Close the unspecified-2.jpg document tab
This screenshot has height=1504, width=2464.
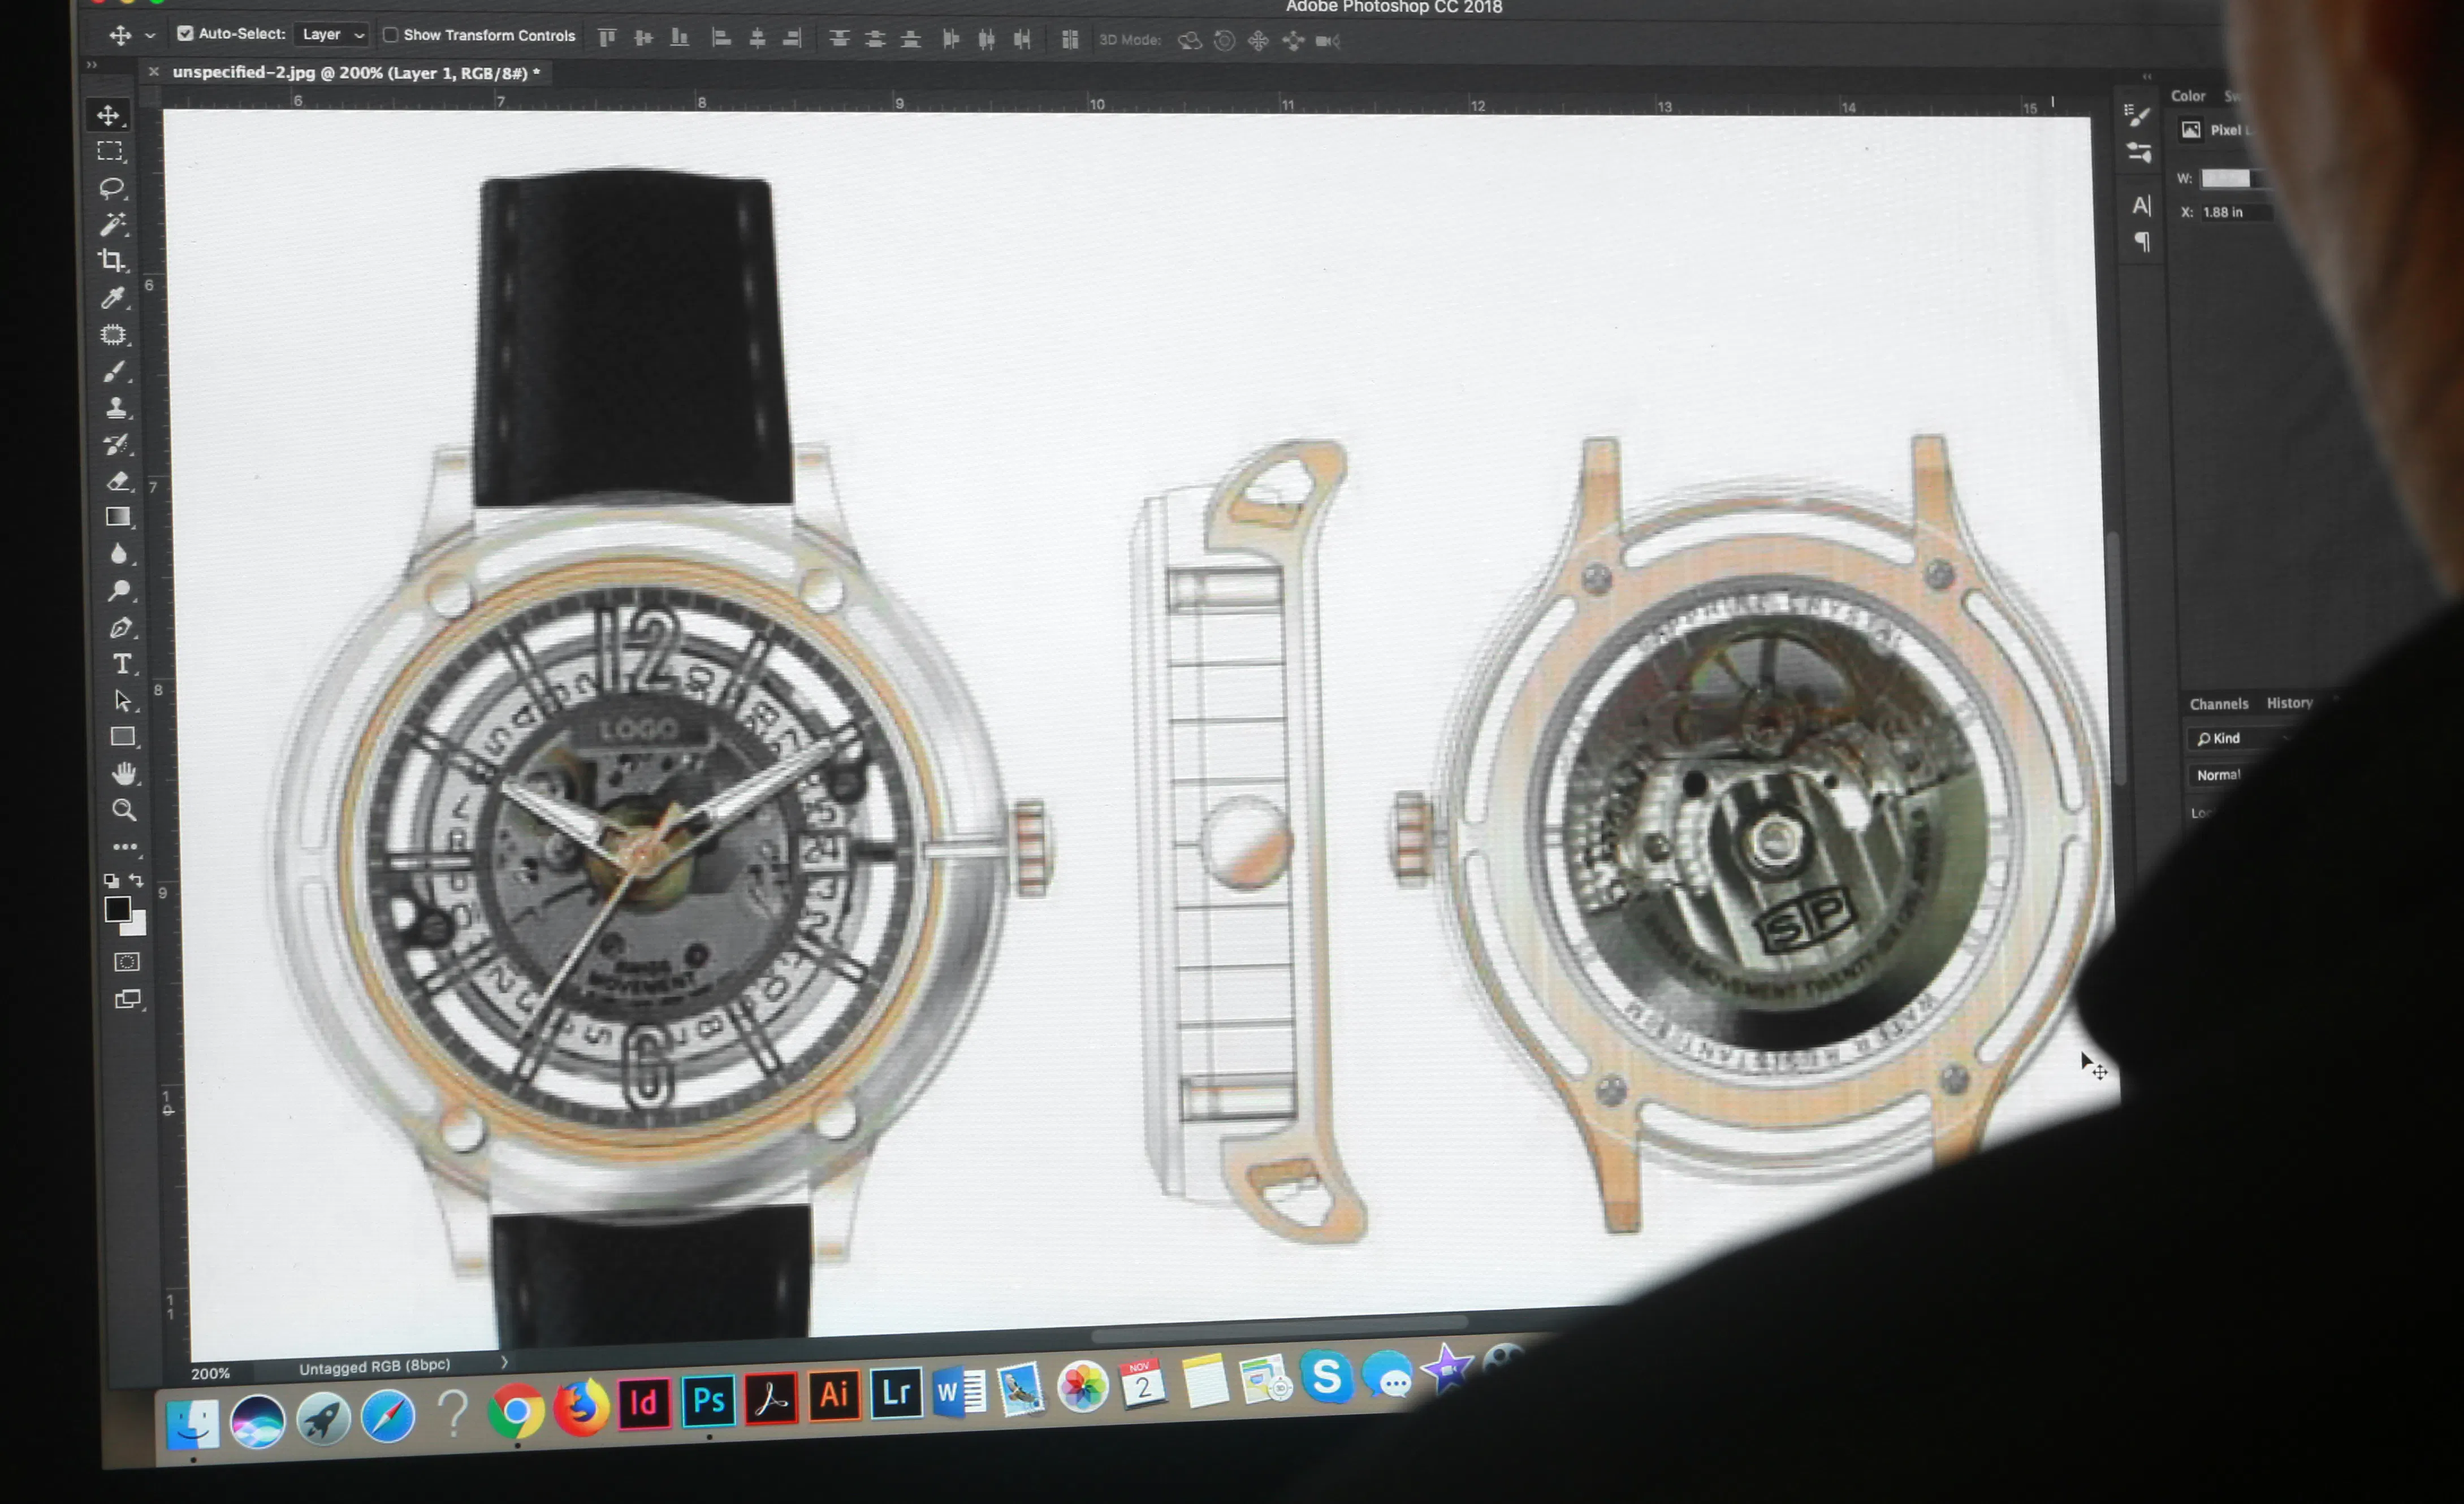click(x=153, y=72)
